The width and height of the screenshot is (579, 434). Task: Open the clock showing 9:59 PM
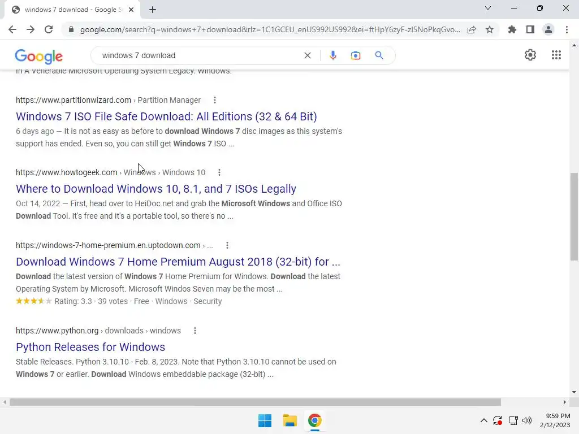click(x=555, y=420)
